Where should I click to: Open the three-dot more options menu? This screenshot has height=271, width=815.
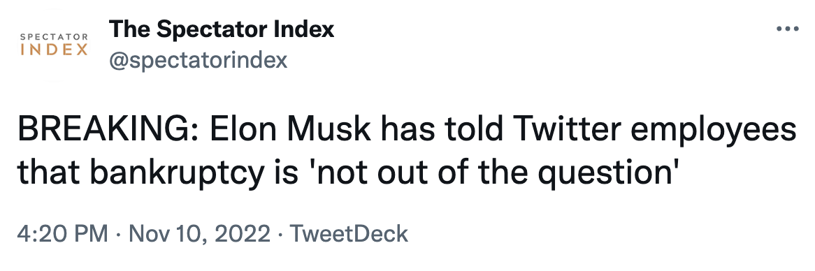787,29
